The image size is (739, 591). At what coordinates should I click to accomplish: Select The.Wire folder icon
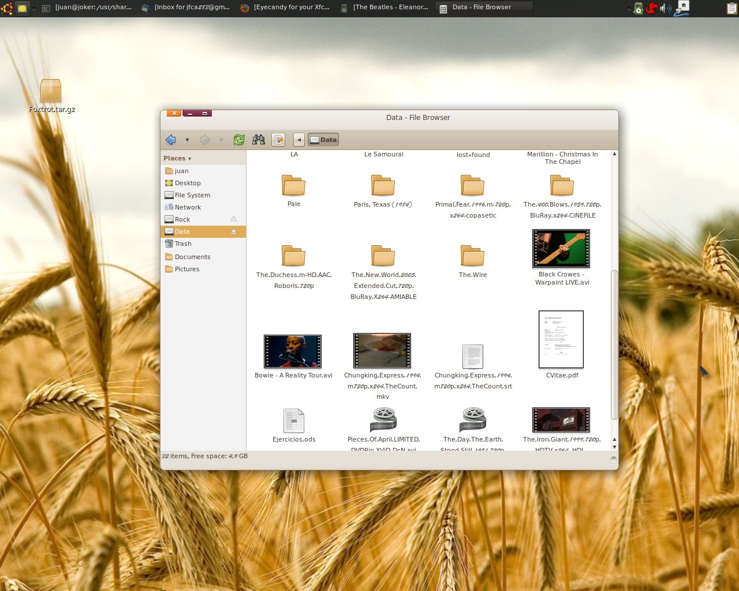coord(473,256)
